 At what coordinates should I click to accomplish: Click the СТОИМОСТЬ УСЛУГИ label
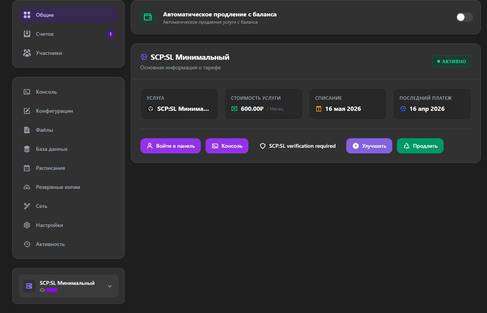tap(256, 98)
